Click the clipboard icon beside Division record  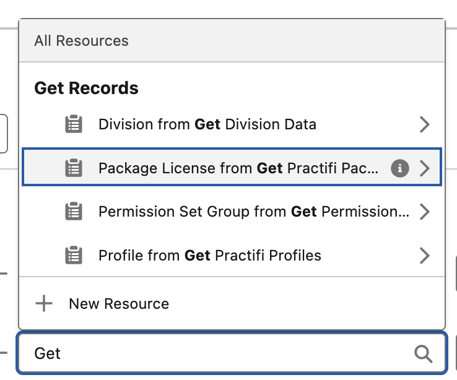[x=74, y=124]
